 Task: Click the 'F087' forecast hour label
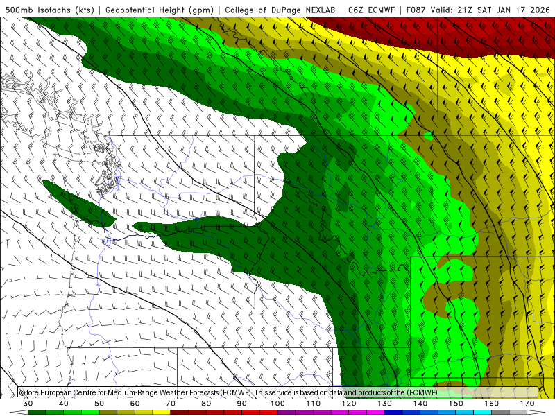[x=416, y=10]
